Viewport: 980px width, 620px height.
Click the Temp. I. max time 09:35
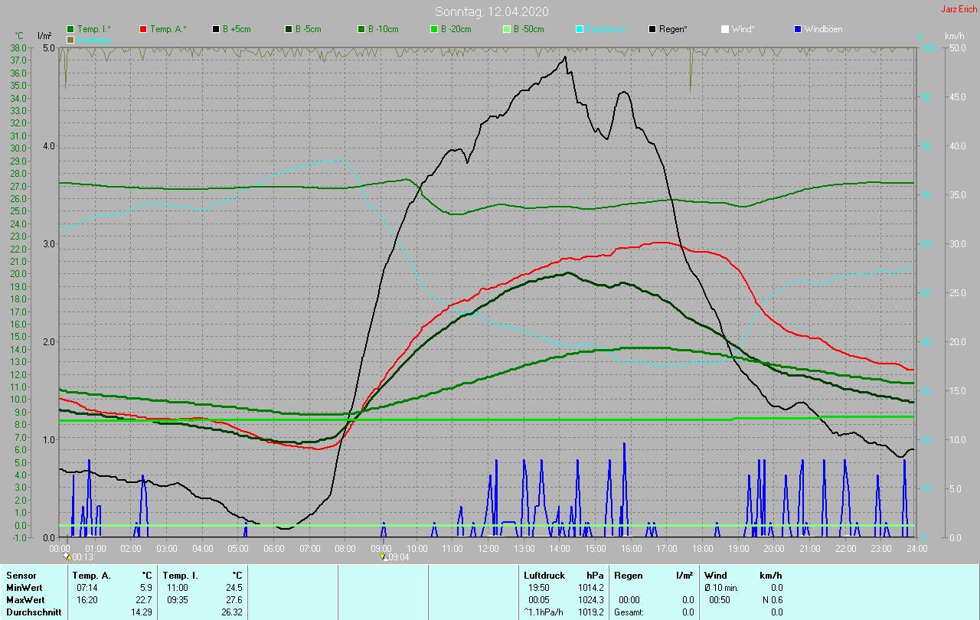point(177,599)
